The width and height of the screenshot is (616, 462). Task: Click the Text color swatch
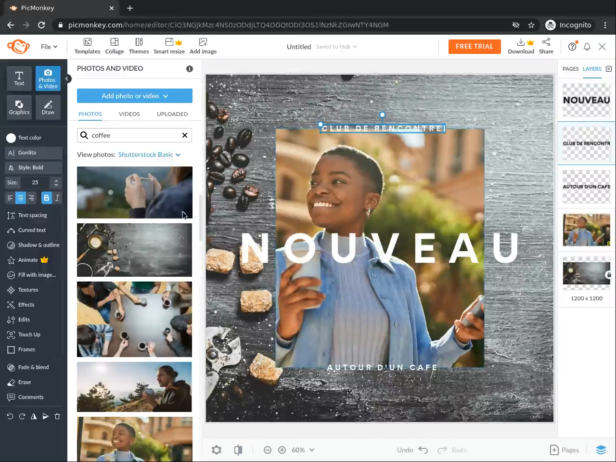point(11,138)
